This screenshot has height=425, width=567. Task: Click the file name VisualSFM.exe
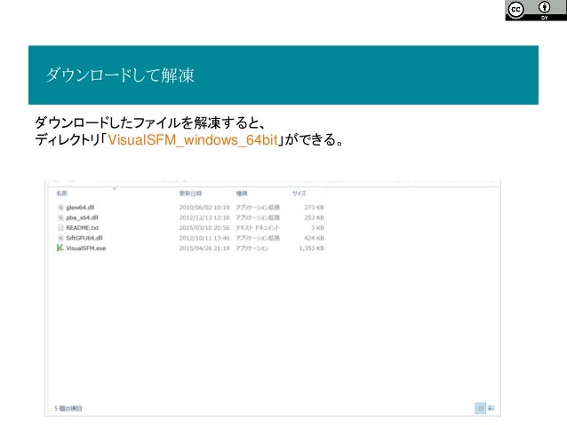86,248
